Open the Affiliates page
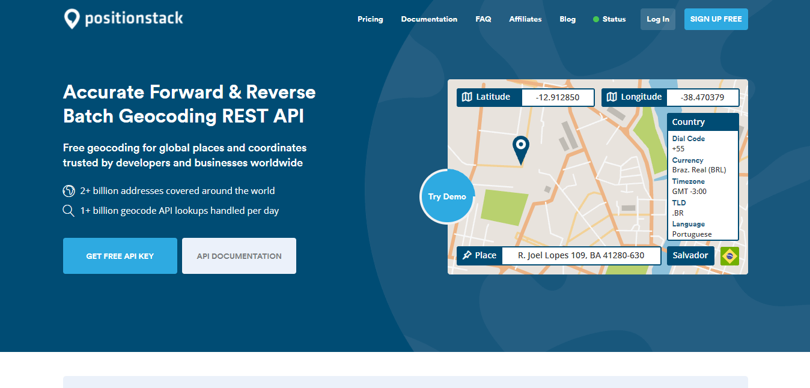 pos(525,19)
